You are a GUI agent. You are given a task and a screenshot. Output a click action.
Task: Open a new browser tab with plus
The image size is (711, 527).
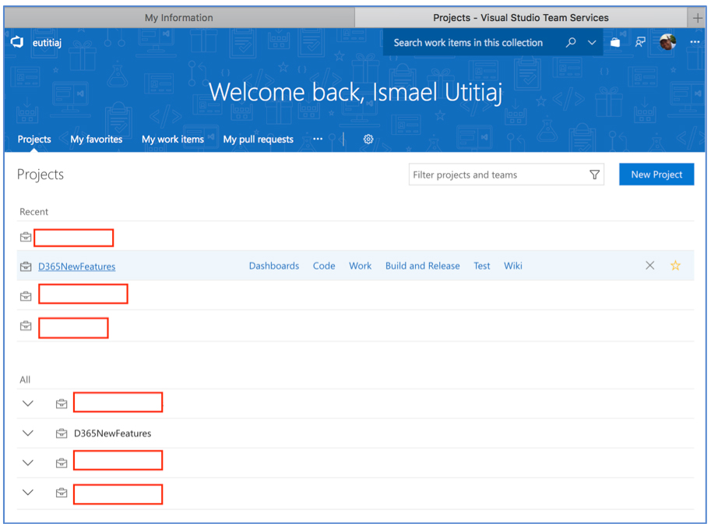(x=697, y=18)
